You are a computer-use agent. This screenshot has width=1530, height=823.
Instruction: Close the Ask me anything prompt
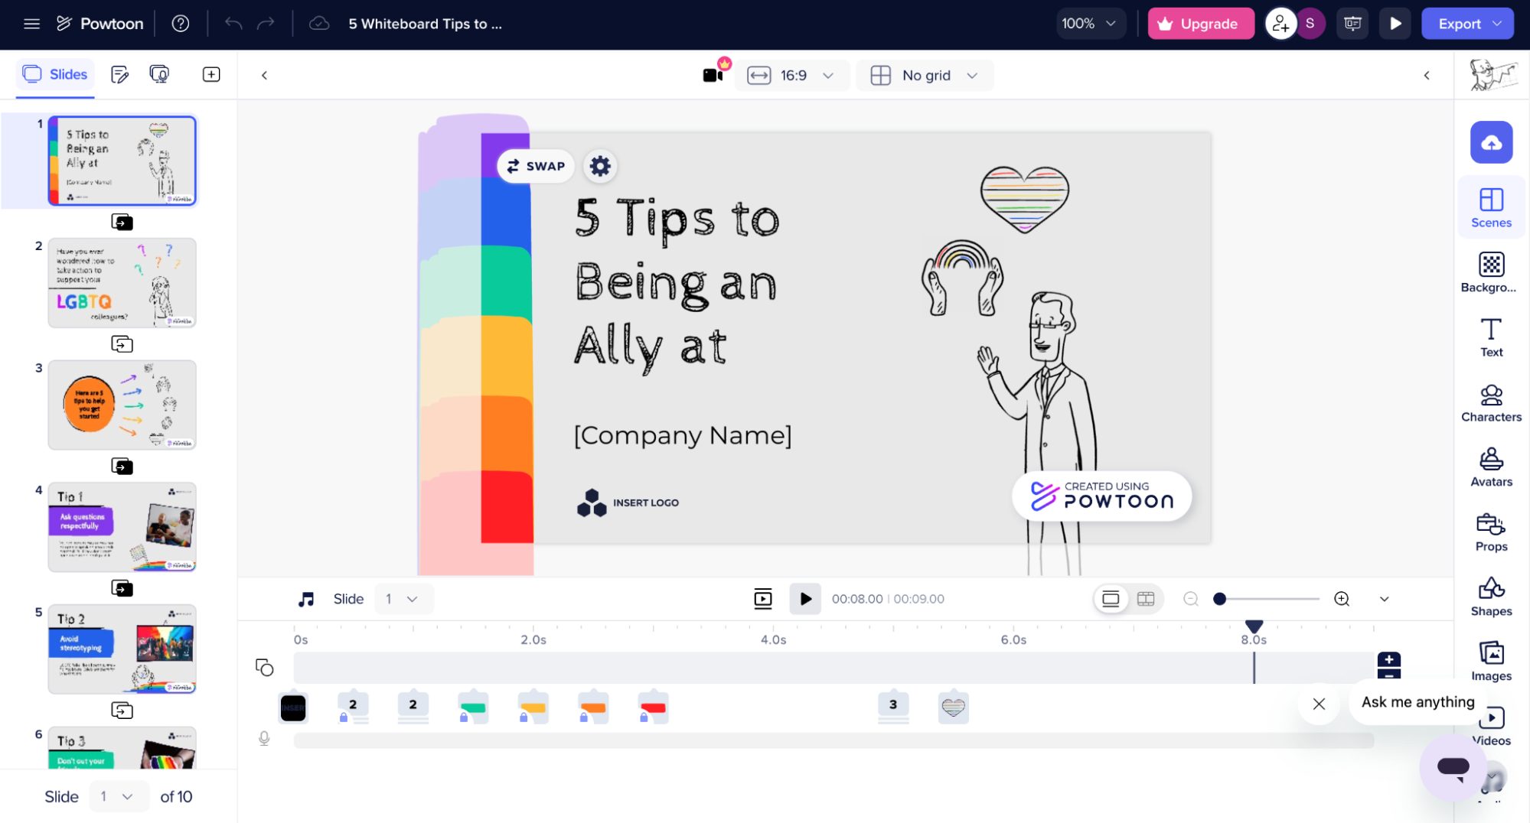1319,704
